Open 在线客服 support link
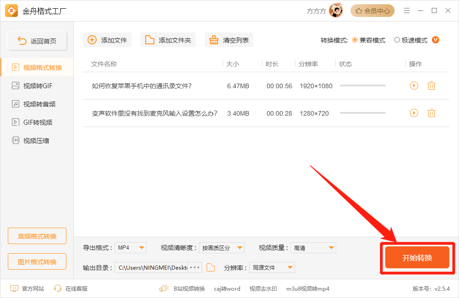Screen dimensions: 459x298 point(71,289)
